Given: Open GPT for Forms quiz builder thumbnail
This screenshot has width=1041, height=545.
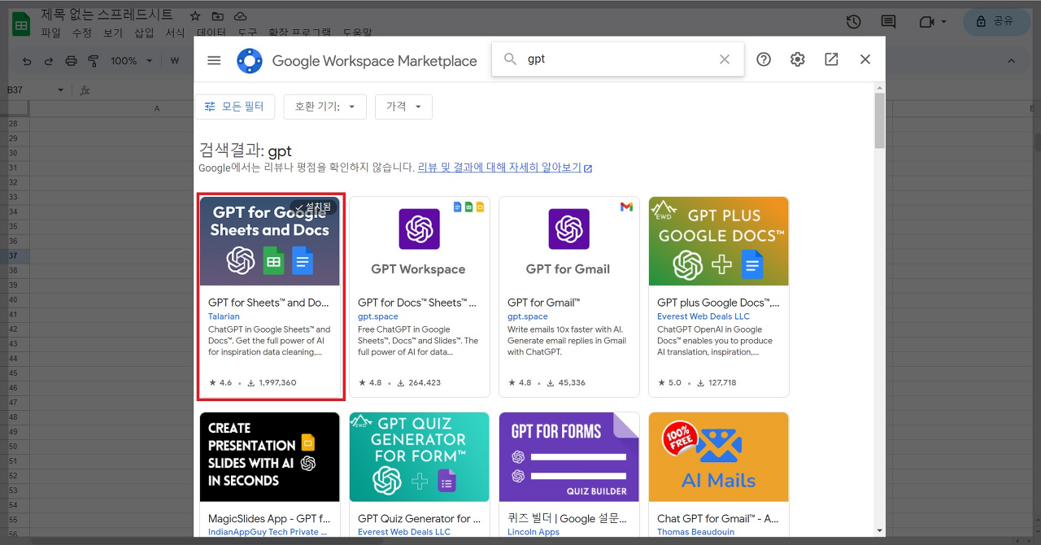Looking at the screenshot, I should point(569,457).
